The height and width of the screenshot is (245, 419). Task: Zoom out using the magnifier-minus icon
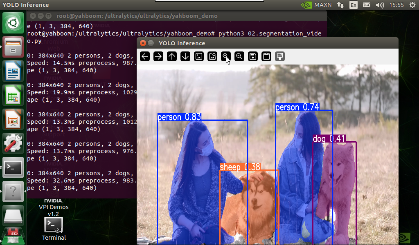(239, 56)
